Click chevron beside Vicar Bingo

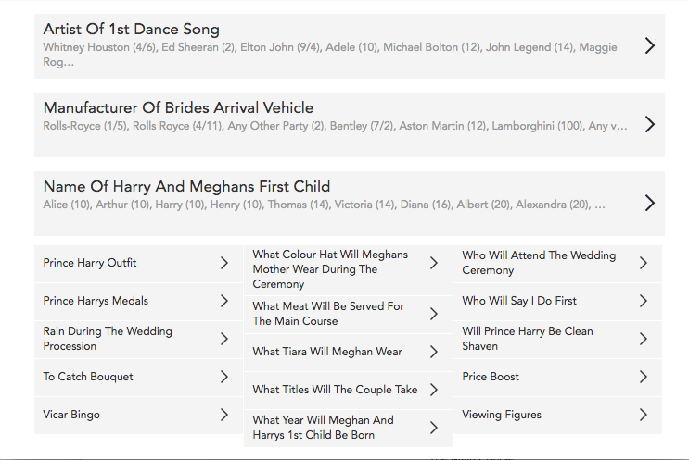224,415
